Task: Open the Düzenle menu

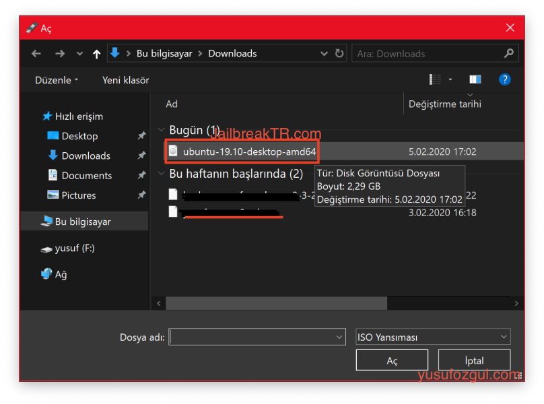Action: [x=57, y=80]
